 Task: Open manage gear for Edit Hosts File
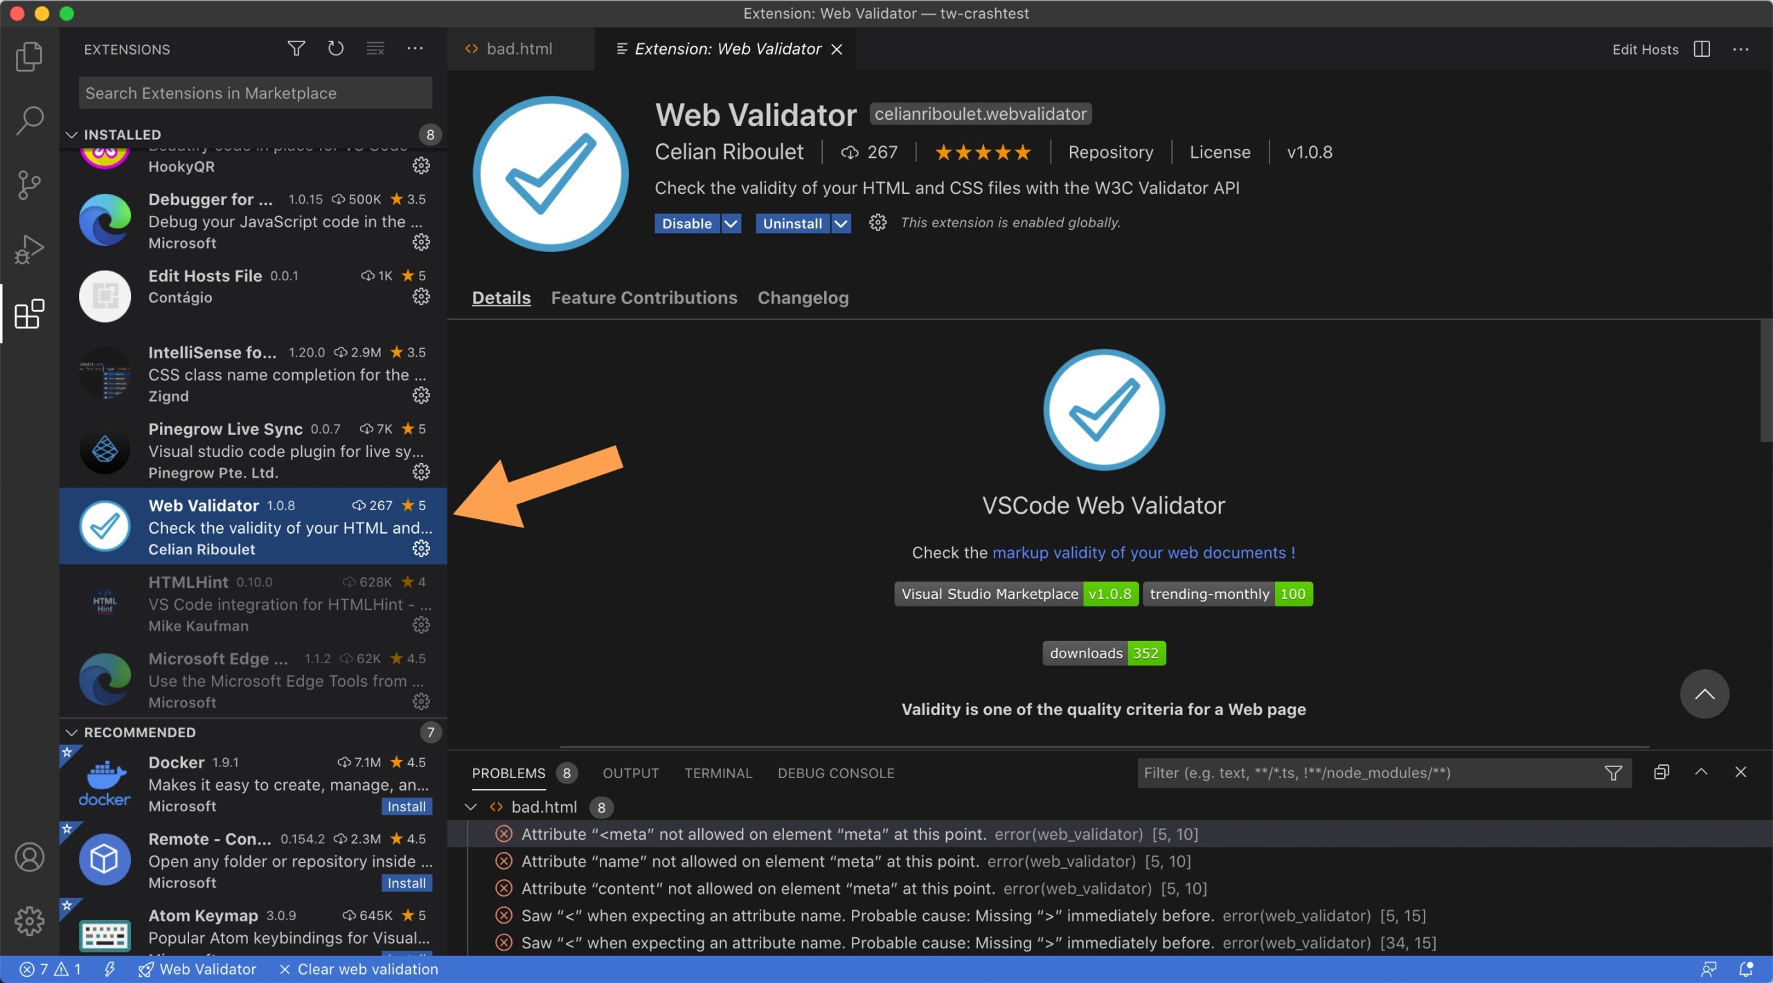(421, 297)
